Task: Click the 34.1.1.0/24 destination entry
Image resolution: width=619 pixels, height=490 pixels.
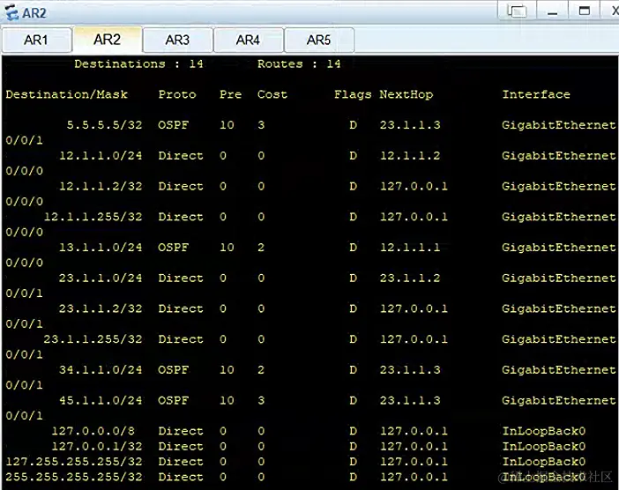Action: pyautogui.click(x=101, y=369)
